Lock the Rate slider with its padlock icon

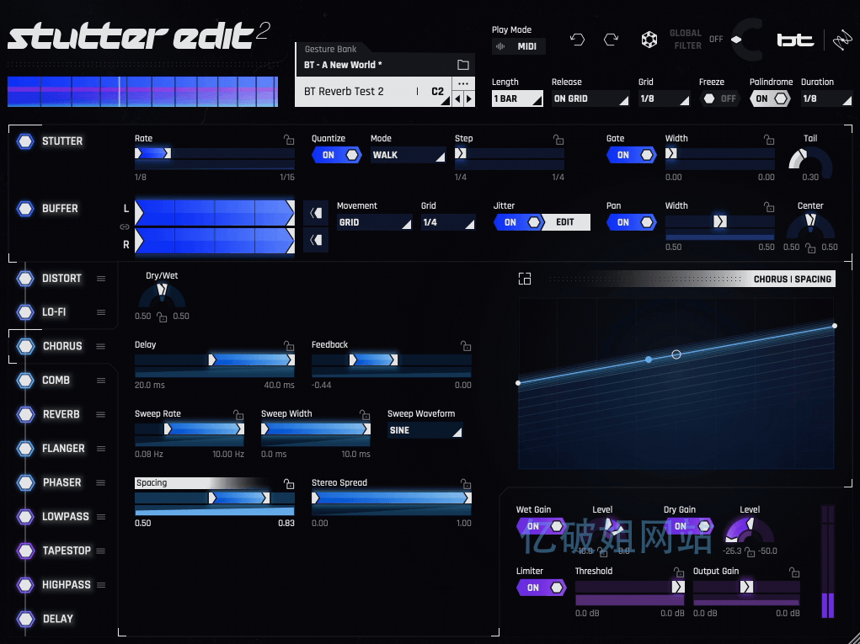click(289, 139)
